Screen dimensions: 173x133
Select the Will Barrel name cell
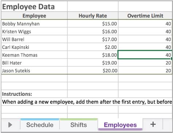pyautogui.click(x=34, y=39)
